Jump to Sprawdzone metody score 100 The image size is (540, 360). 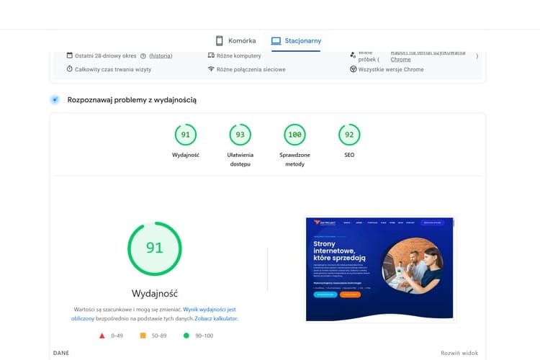click(x=294, y=135)
